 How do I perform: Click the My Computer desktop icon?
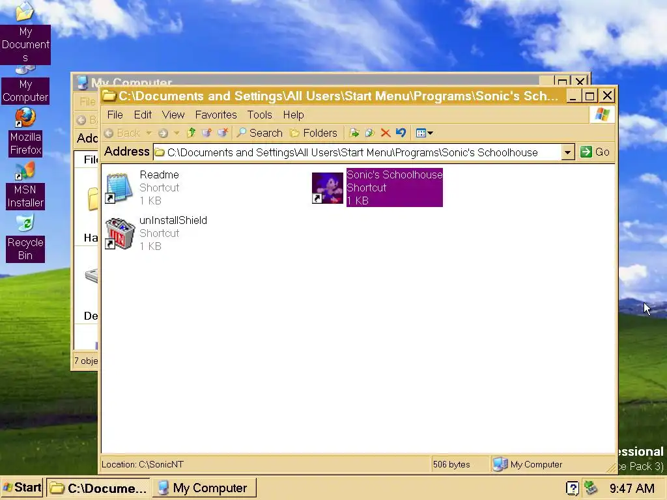[25, 85]
